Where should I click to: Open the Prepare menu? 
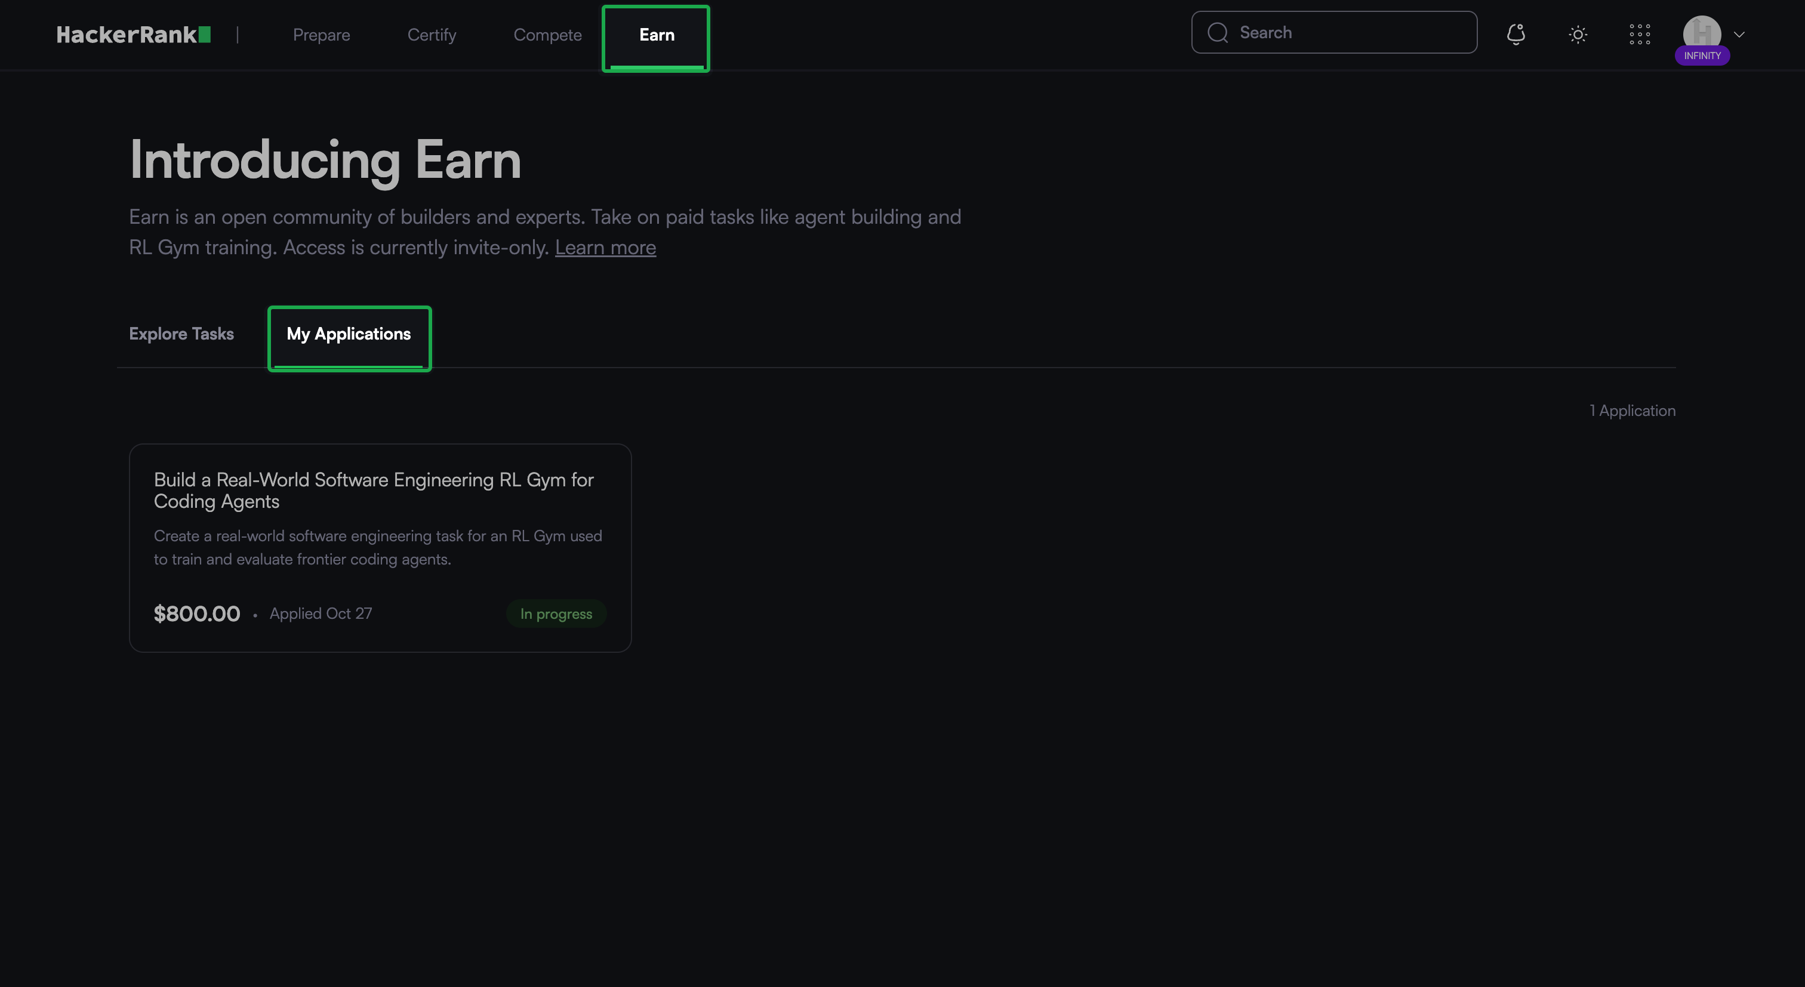pyautogui.click(x=322, y=35)
